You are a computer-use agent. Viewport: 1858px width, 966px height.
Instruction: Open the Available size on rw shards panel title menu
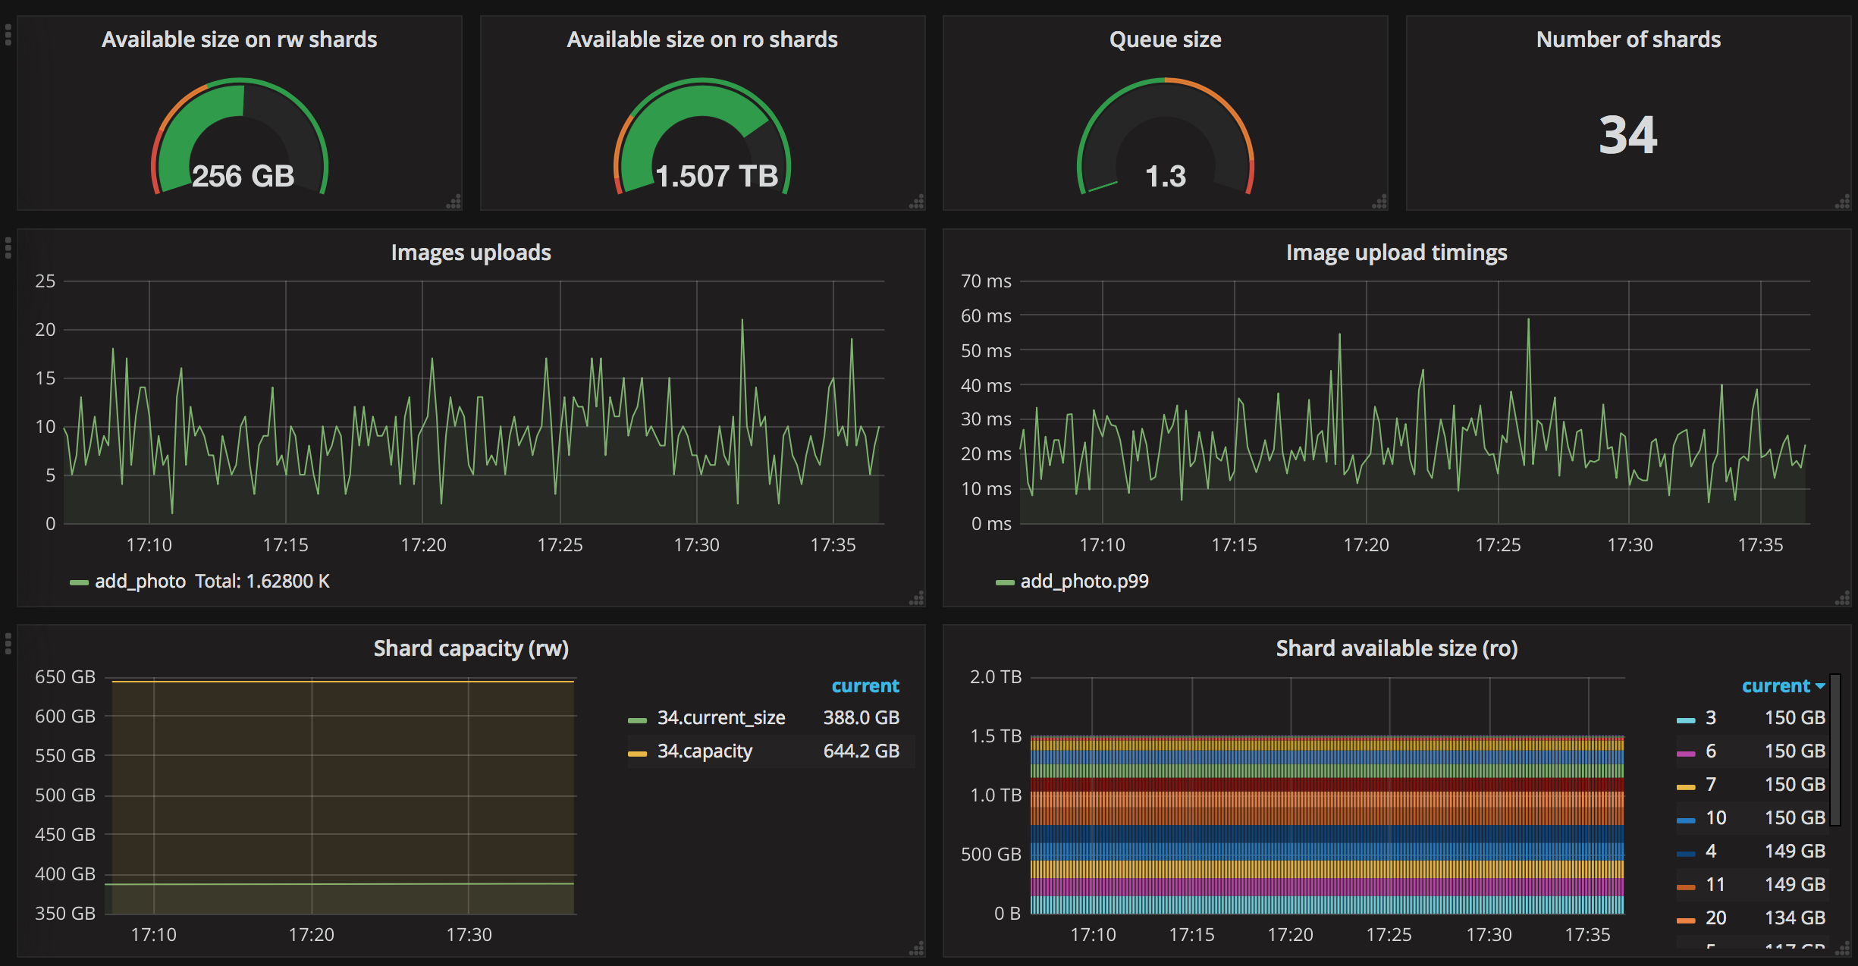tap(240, 39)
